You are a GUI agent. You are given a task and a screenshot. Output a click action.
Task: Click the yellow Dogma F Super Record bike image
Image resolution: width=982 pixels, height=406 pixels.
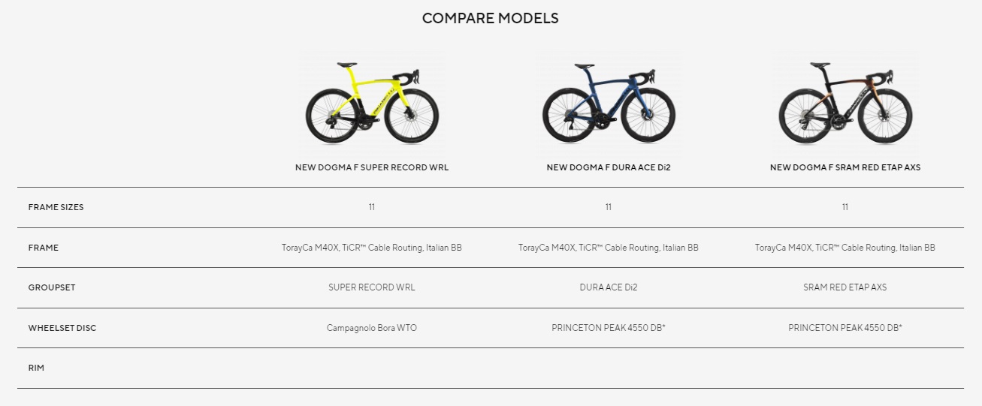tap(372, 101)
